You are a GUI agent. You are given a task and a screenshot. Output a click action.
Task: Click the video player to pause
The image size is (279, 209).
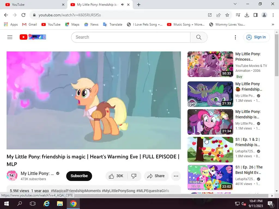[94, 100]
